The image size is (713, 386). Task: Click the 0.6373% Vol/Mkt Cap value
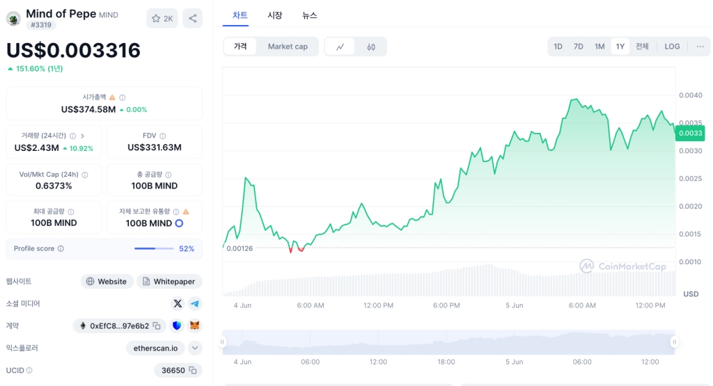pyautogui.click(x=54, y=186)
